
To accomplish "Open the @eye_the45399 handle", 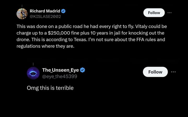I will pos(60,76).
